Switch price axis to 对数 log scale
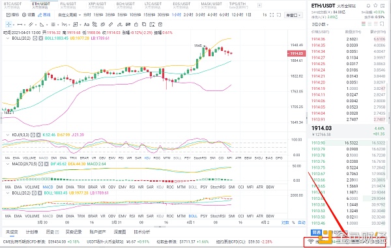 [x=285, y=223]
